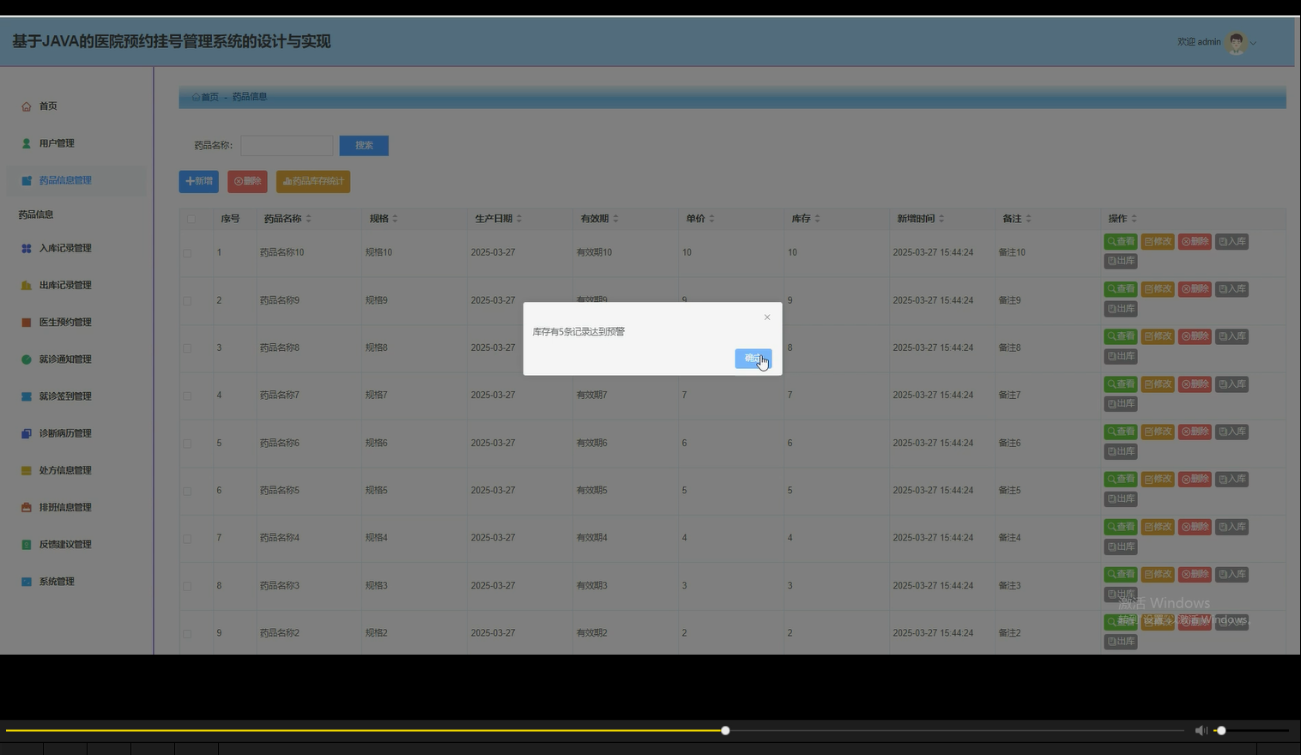Open the 出库记录管理 sidebar icon

27,285
